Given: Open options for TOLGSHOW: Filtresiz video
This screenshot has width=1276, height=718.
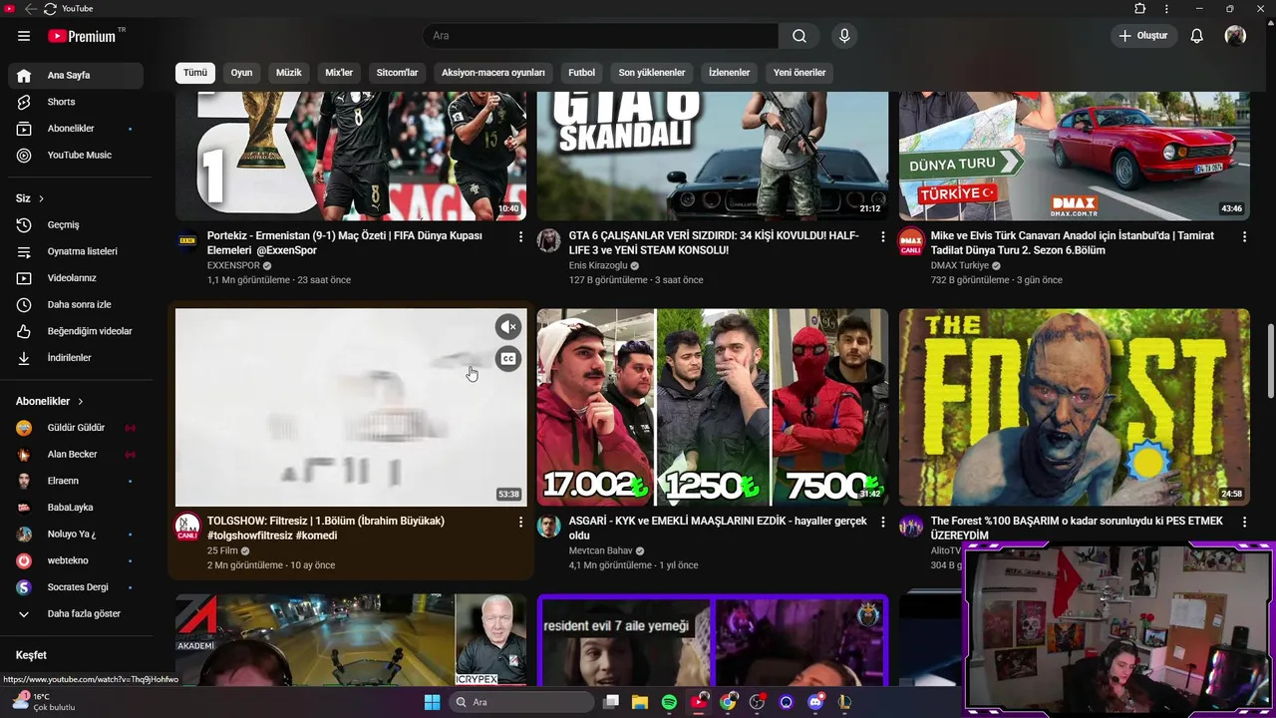Looking at the screenshot, I should click(520, 522).
